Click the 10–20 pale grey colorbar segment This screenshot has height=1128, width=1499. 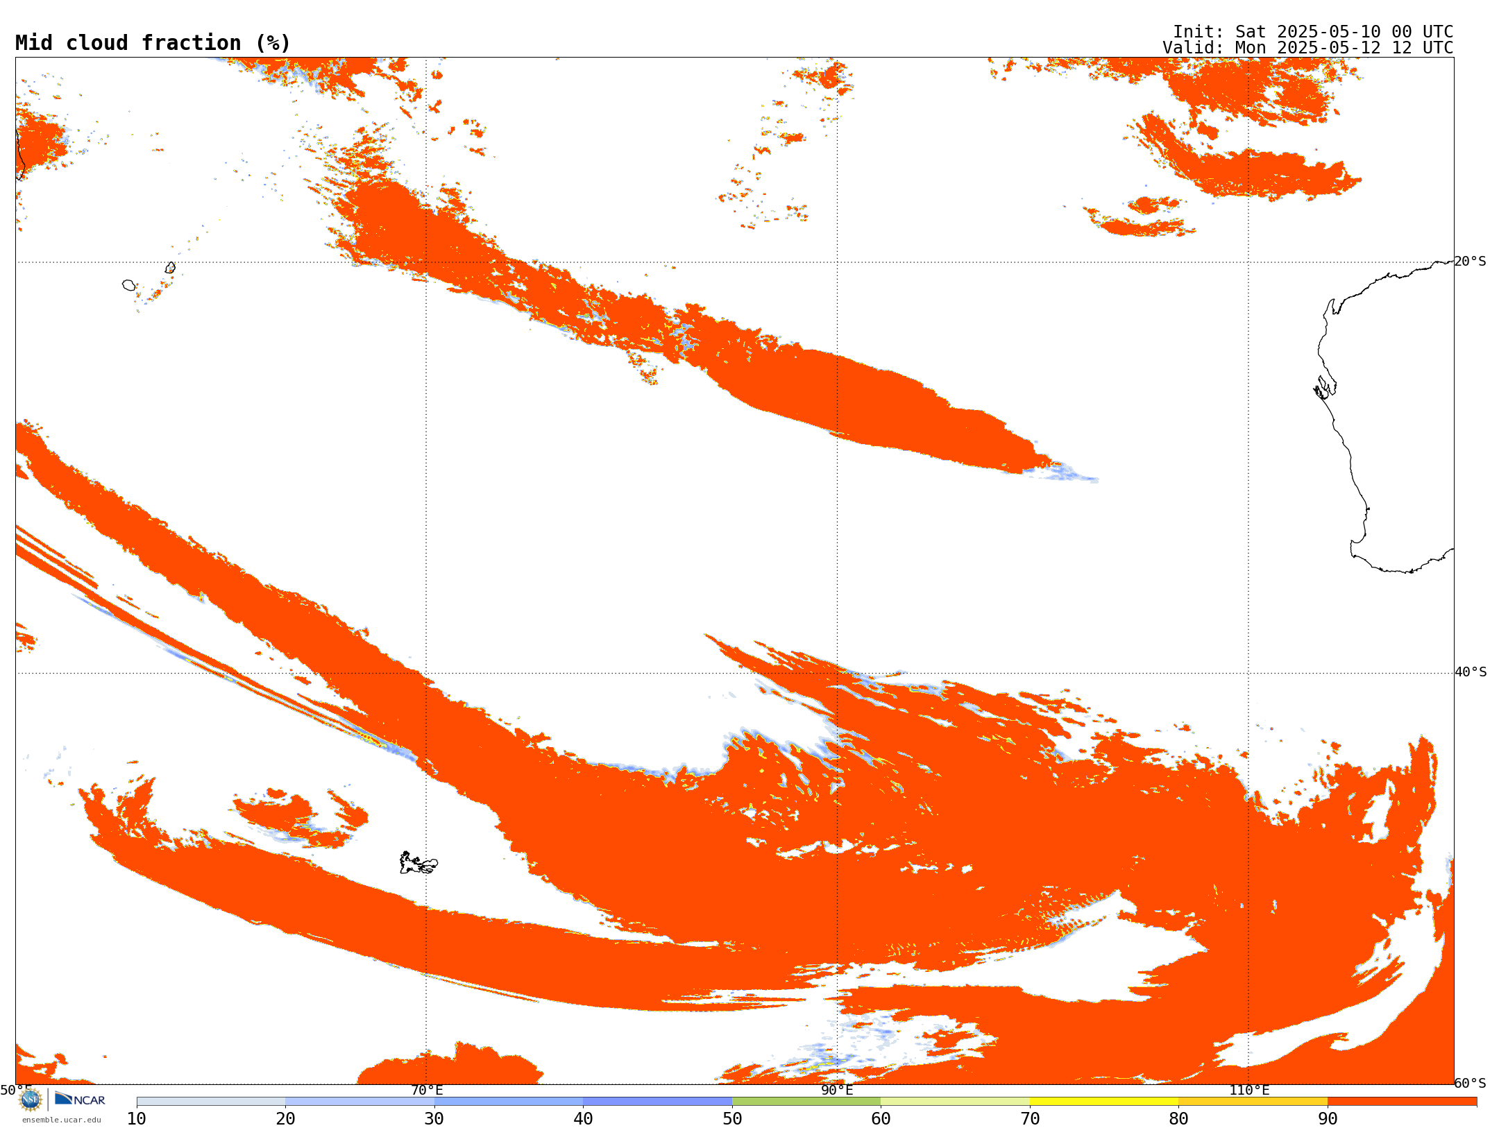tap(211, 1102)
